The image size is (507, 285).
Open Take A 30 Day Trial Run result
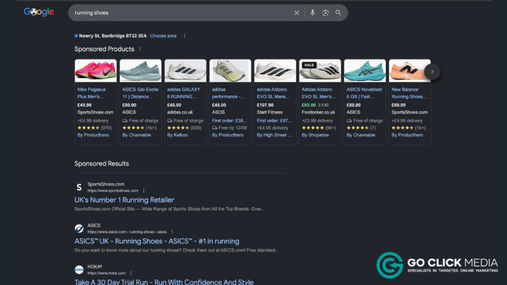(164, 282)
